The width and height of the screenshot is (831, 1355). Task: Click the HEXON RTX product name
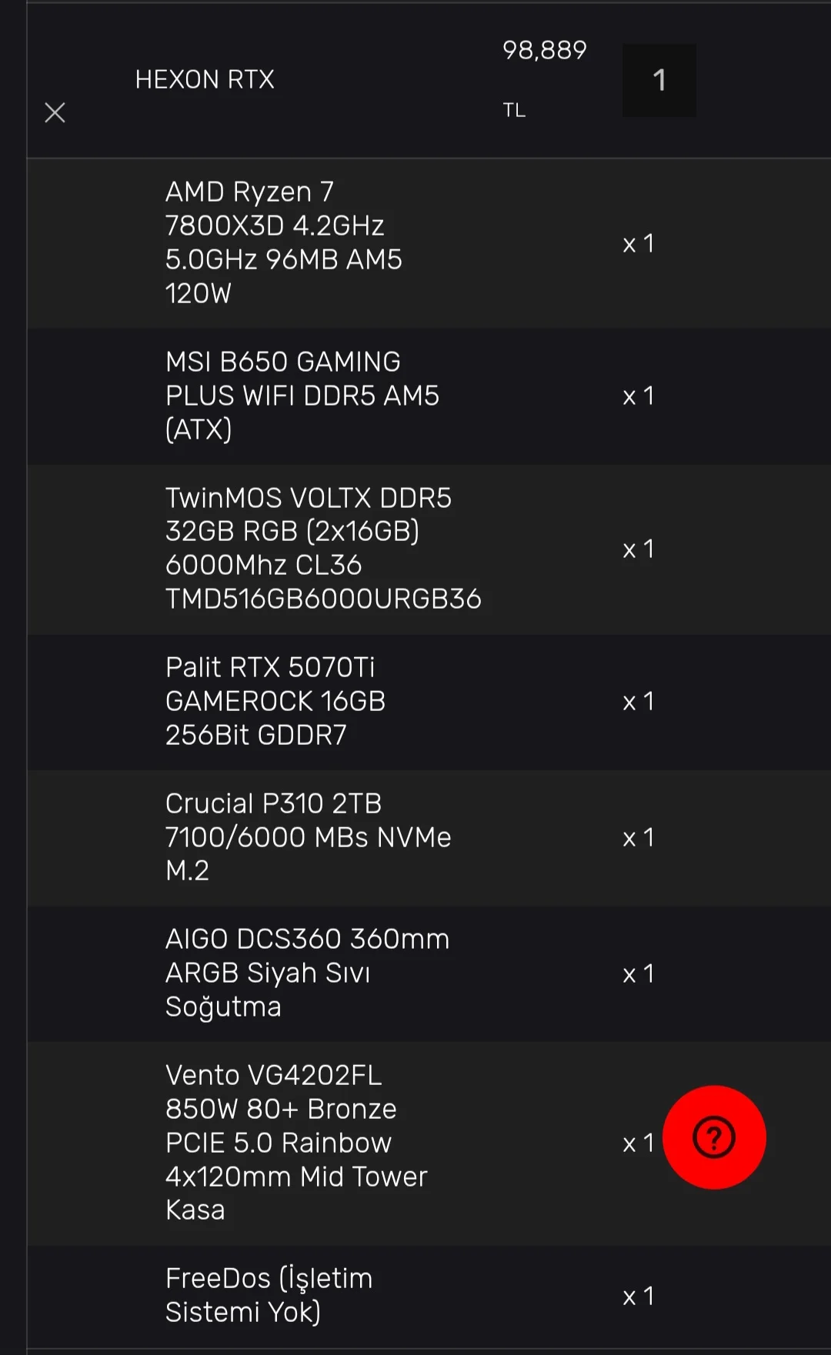pyautogui.click(x=205, y=79)
